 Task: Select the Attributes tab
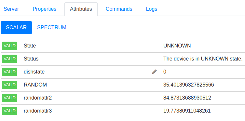[x=81, y=9]
